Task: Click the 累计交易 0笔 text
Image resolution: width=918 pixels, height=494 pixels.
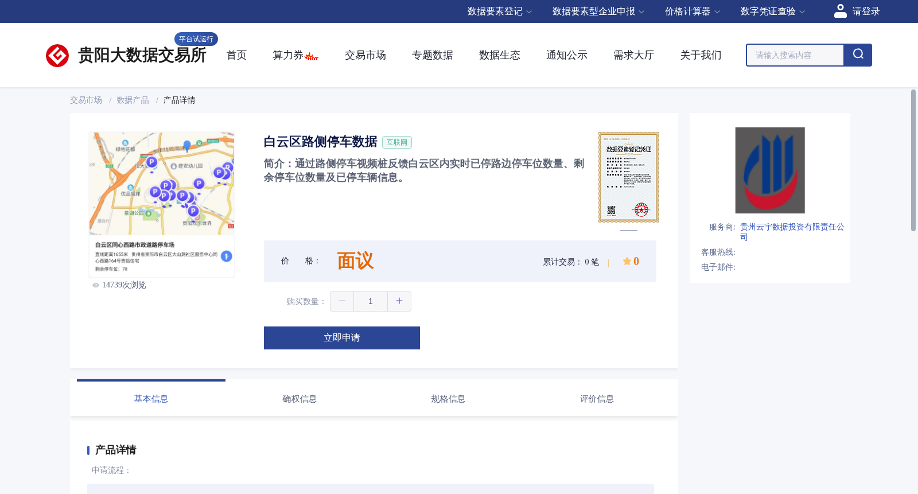Action: [571, 262]
